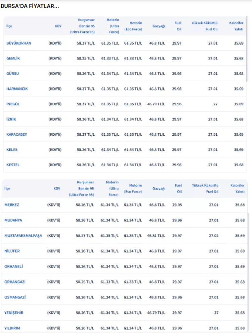252x335 pixels.
Task: Select the KELES district link
Action: [12, 150]
